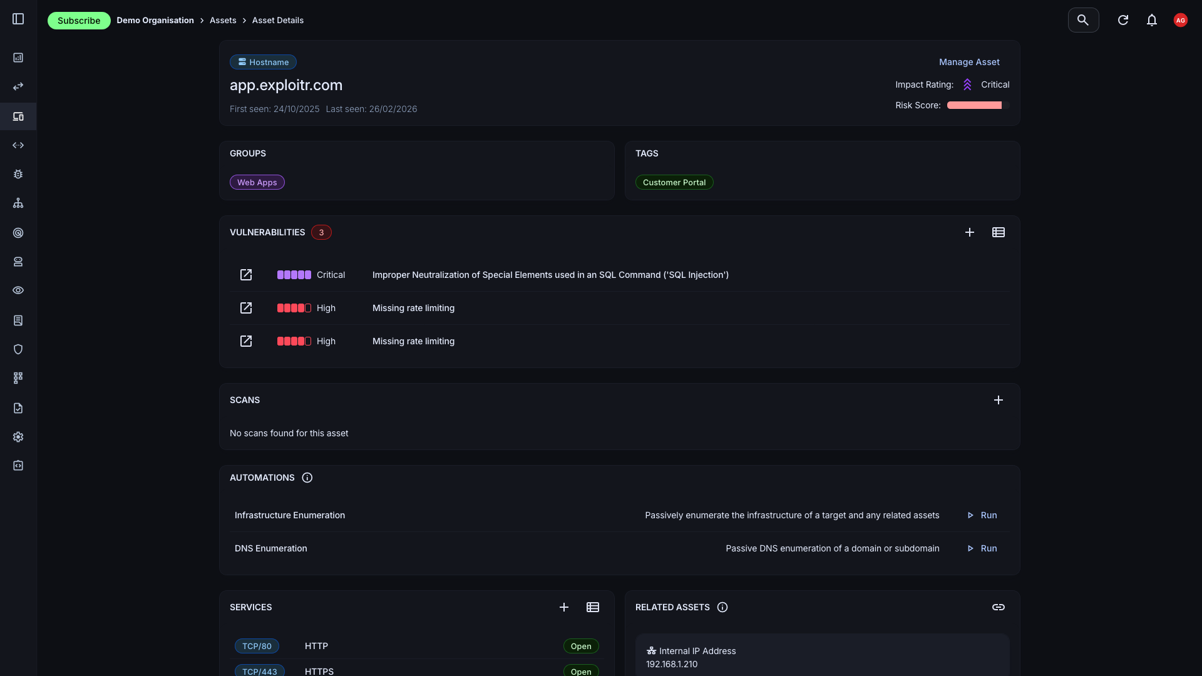The width and height of the screenshot is (1202, 676).
Task: Open the infrastructure hierarchy icon in sidebar
Action: [x=18, y=203]
